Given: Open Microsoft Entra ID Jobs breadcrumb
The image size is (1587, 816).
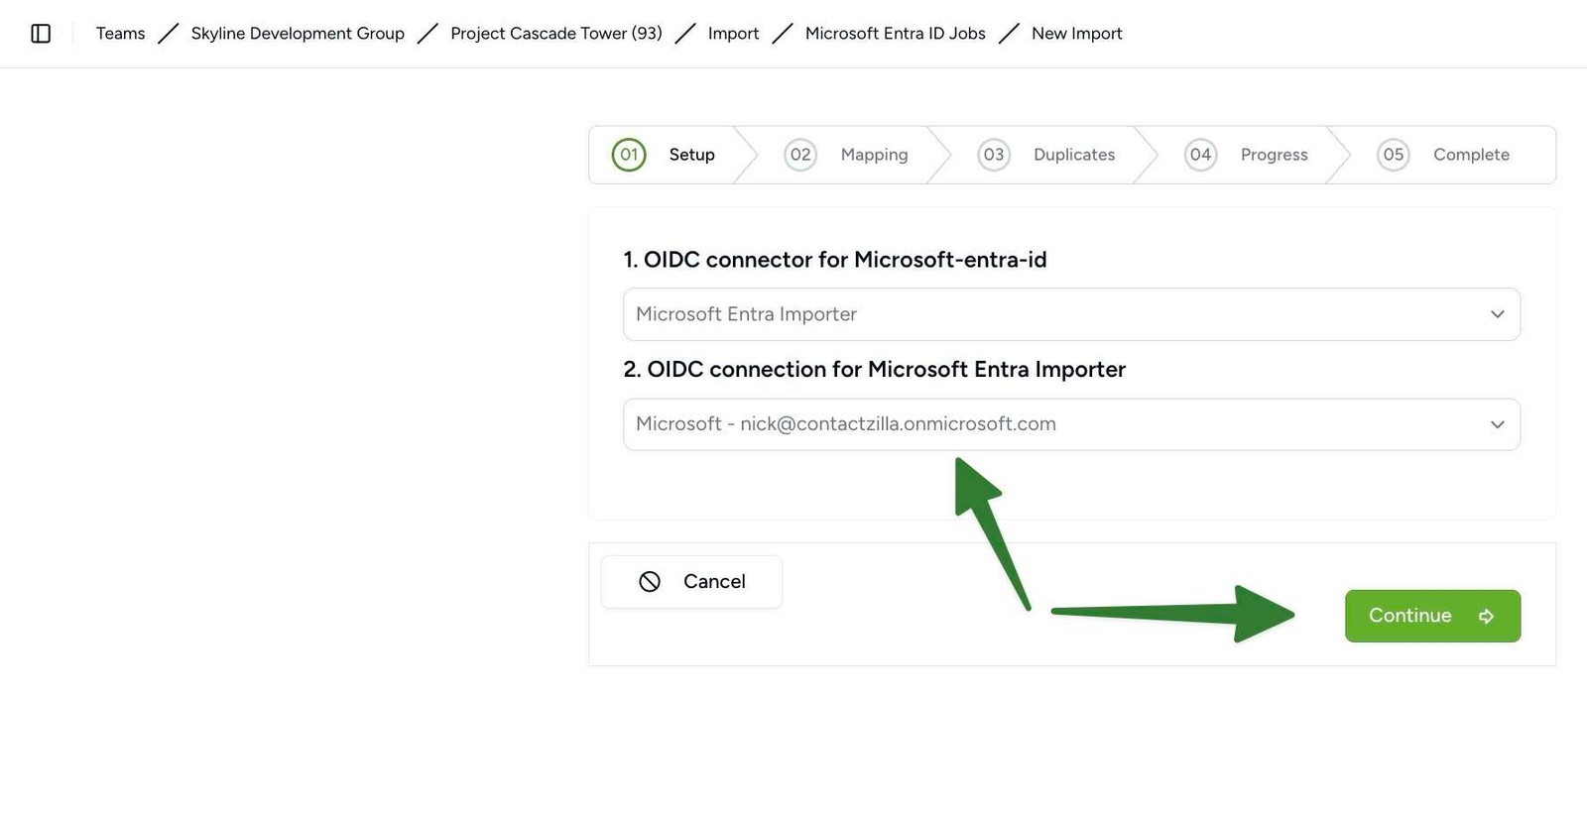Looking at the screenshot, I should click(x=896, y=34).
